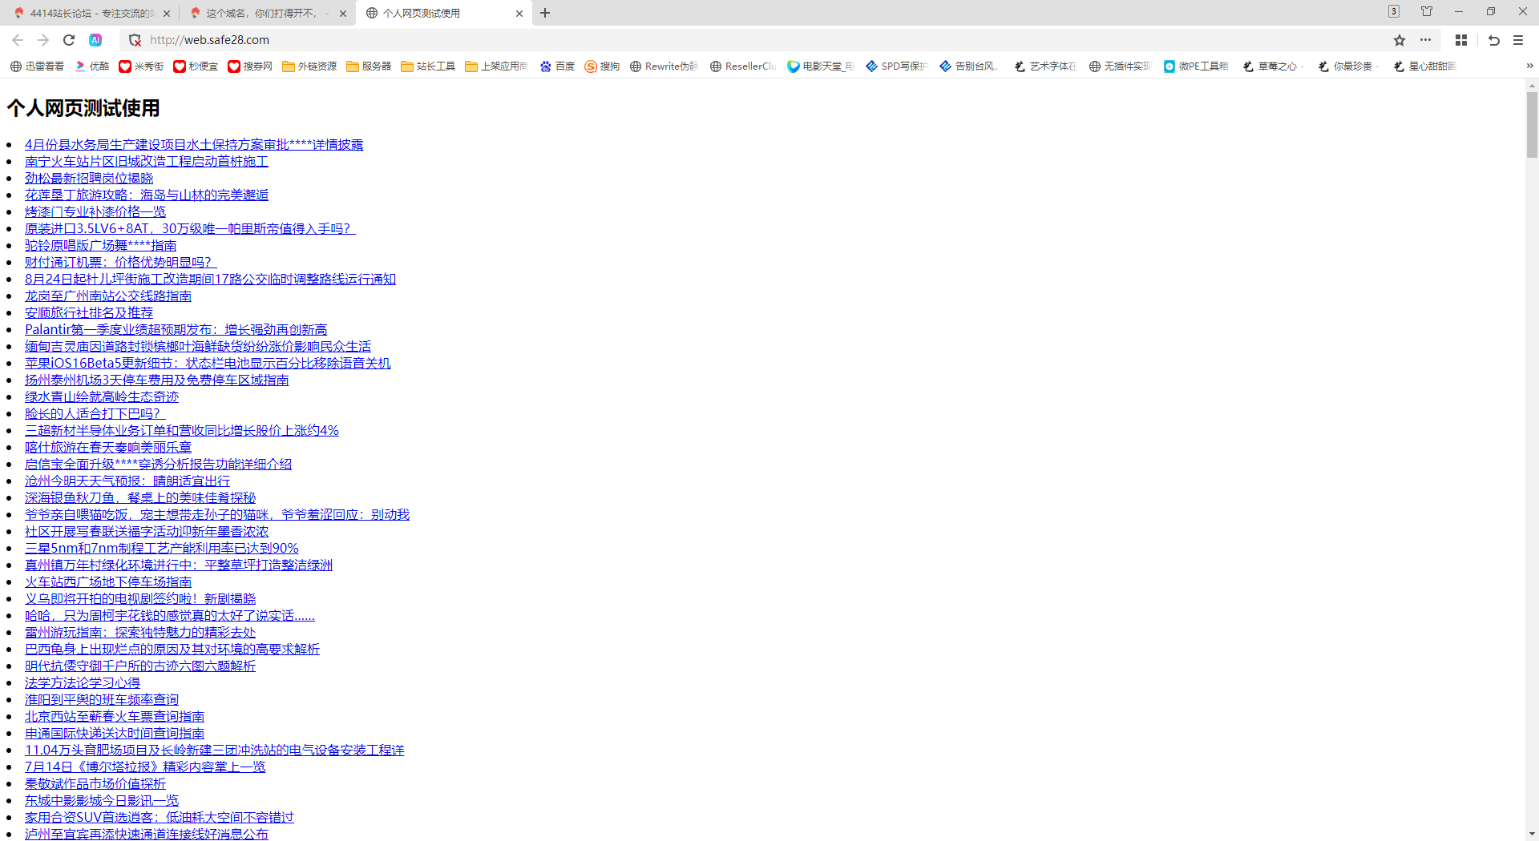Expand the hidden bookmarks overflow chevron

(x=1529, y=66)
